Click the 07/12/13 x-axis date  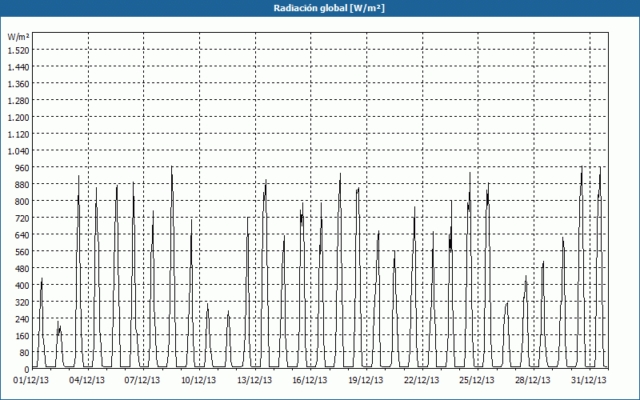[x=144, y=380]
